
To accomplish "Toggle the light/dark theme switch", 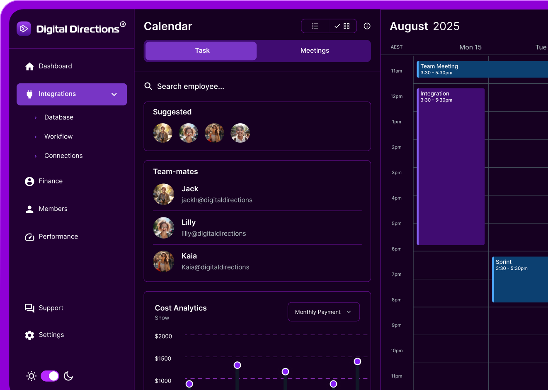I will tap(50, 376).
